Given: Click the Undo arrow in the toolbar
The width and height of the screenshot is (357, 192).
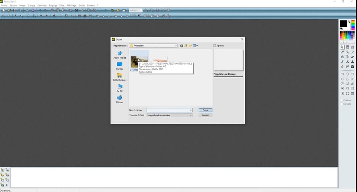Looking at the screenshot, I should 40,10.
